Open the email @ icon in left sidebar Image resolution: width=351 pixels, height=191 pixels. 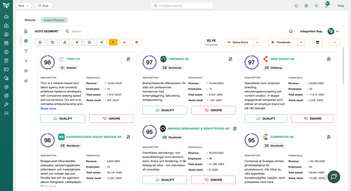point(6,87)
